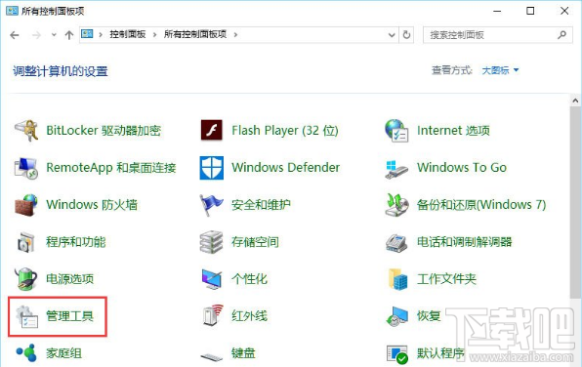582x367 pixels.
Task: Click the 个性化 monitor icon
Action: 212,279
